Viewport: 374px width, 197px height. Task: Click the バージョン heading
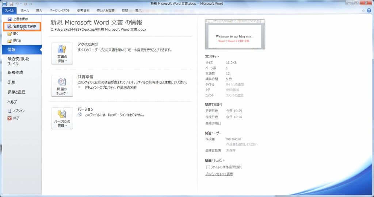(85, 109)
